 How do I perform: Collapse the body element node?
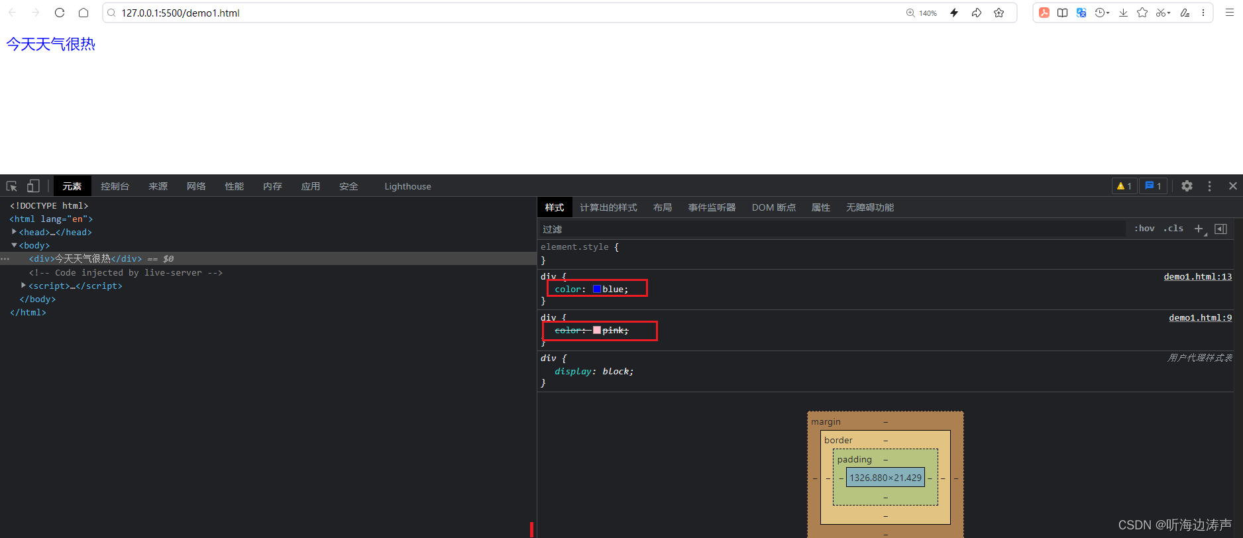point(14,245)
